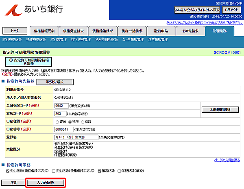Click the 指定許可制限解除情報を編集 step box
The image size is (244, 189).
coord(28,62)
